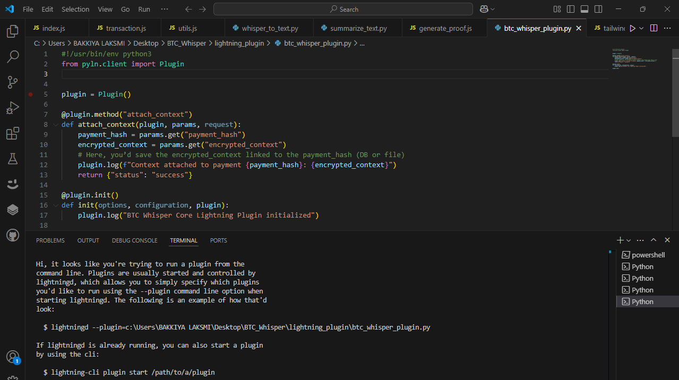Open the Source Control view

coord(13,82)
